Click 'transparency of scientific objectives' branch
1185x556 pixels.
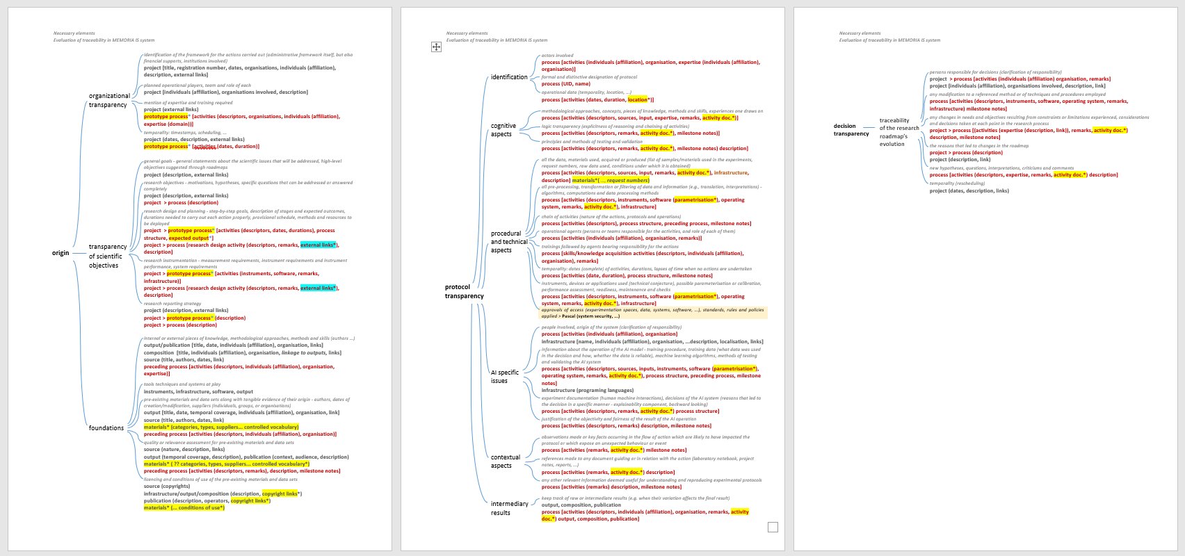click(108, 256)
